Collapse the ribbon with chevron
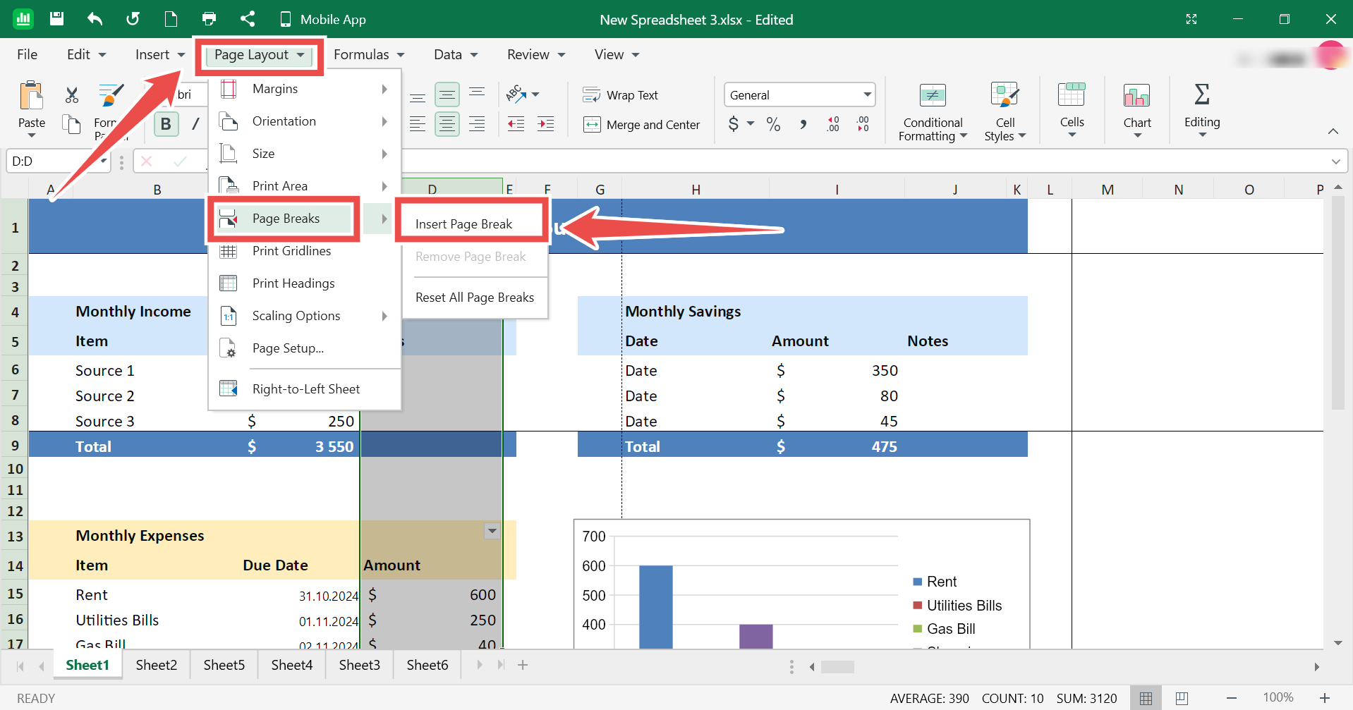 (1333, 131)
